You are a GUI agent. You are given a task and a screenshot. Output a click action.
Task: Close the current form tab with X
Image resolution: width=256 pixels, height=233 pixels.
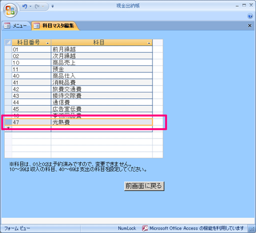[250, 26]
